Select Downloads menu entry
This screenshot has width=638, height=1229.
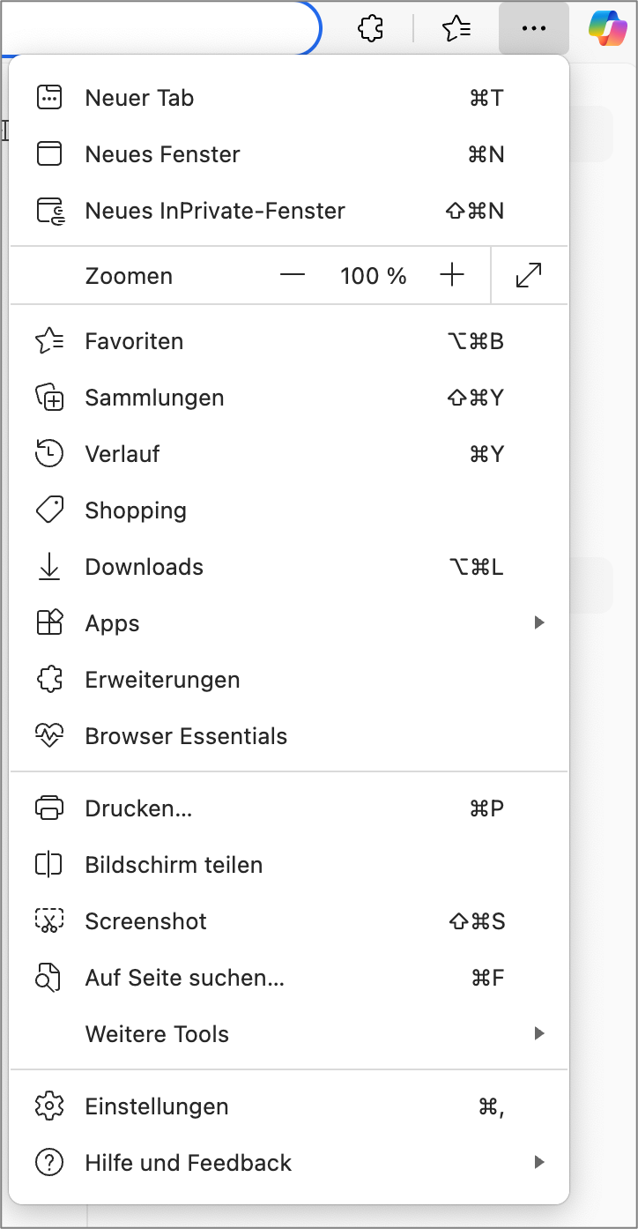(x=145, y=567)
